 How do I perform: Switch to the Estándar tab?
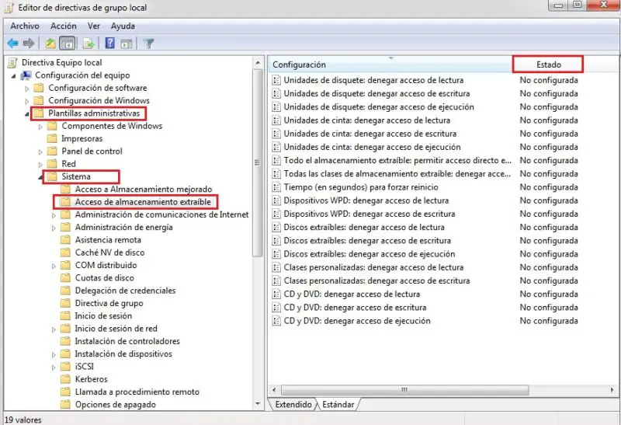[x=338, y=404]
